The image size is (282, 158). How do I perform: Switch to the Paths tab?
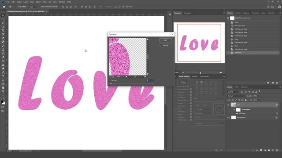click(236, 87)
